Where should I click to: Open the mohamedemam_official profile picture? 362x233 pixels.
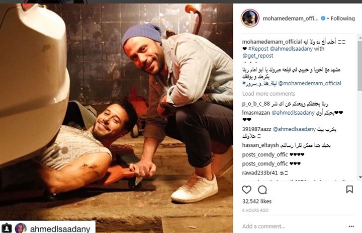[x=250, y=18]
